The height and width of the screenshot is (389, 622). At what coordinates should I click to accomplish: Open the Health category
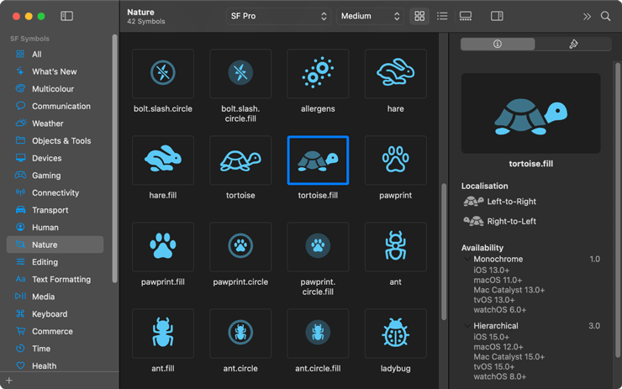pos(55,365)
